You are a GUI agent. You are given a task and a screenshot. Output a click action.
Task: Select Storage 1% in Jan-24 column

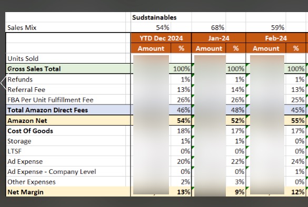coord(240,141)
